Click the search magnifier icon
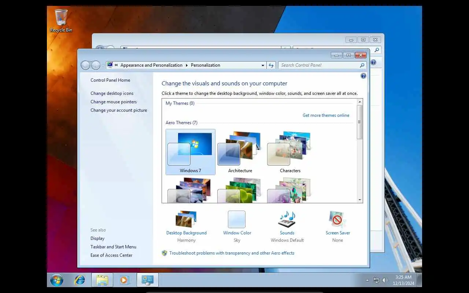 pos(362,65)
